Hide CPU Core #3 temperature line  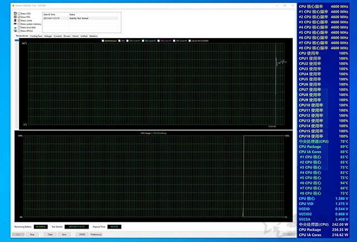pyautogui.click(x=159, y=41)
